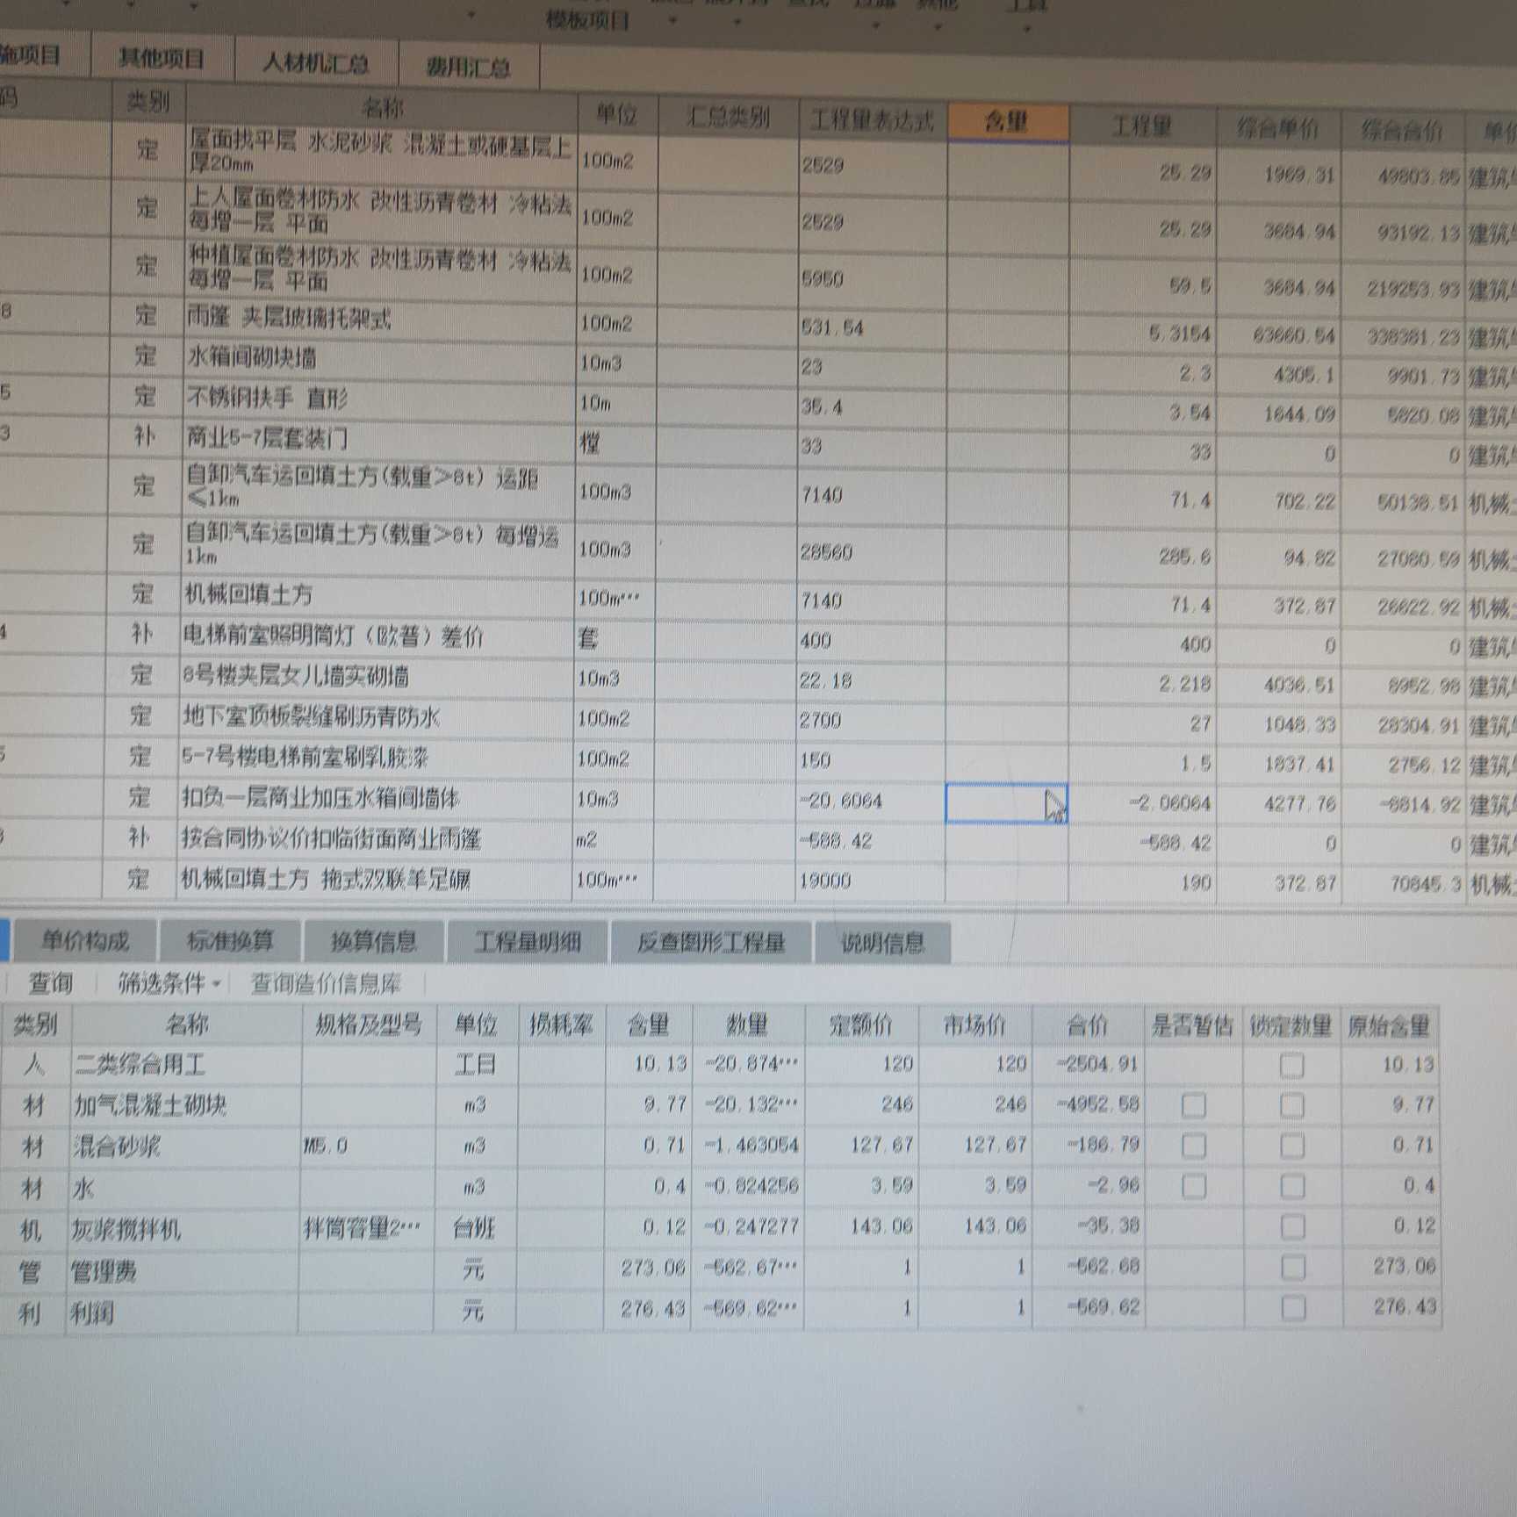Screen dimensions: 1517x1517
Task: Check 锁定数量 for 灰浆搅拌机
Action: 1292,1227
